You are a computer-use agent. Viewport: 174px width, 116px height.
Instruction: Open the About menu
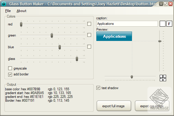click(x=21, y=11)
